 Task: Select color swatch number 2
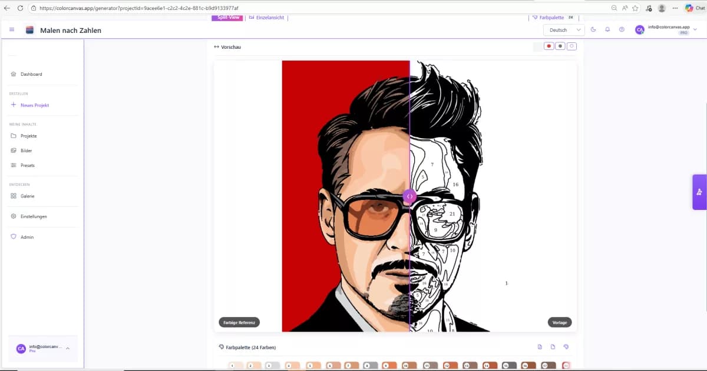pos(253,366)
